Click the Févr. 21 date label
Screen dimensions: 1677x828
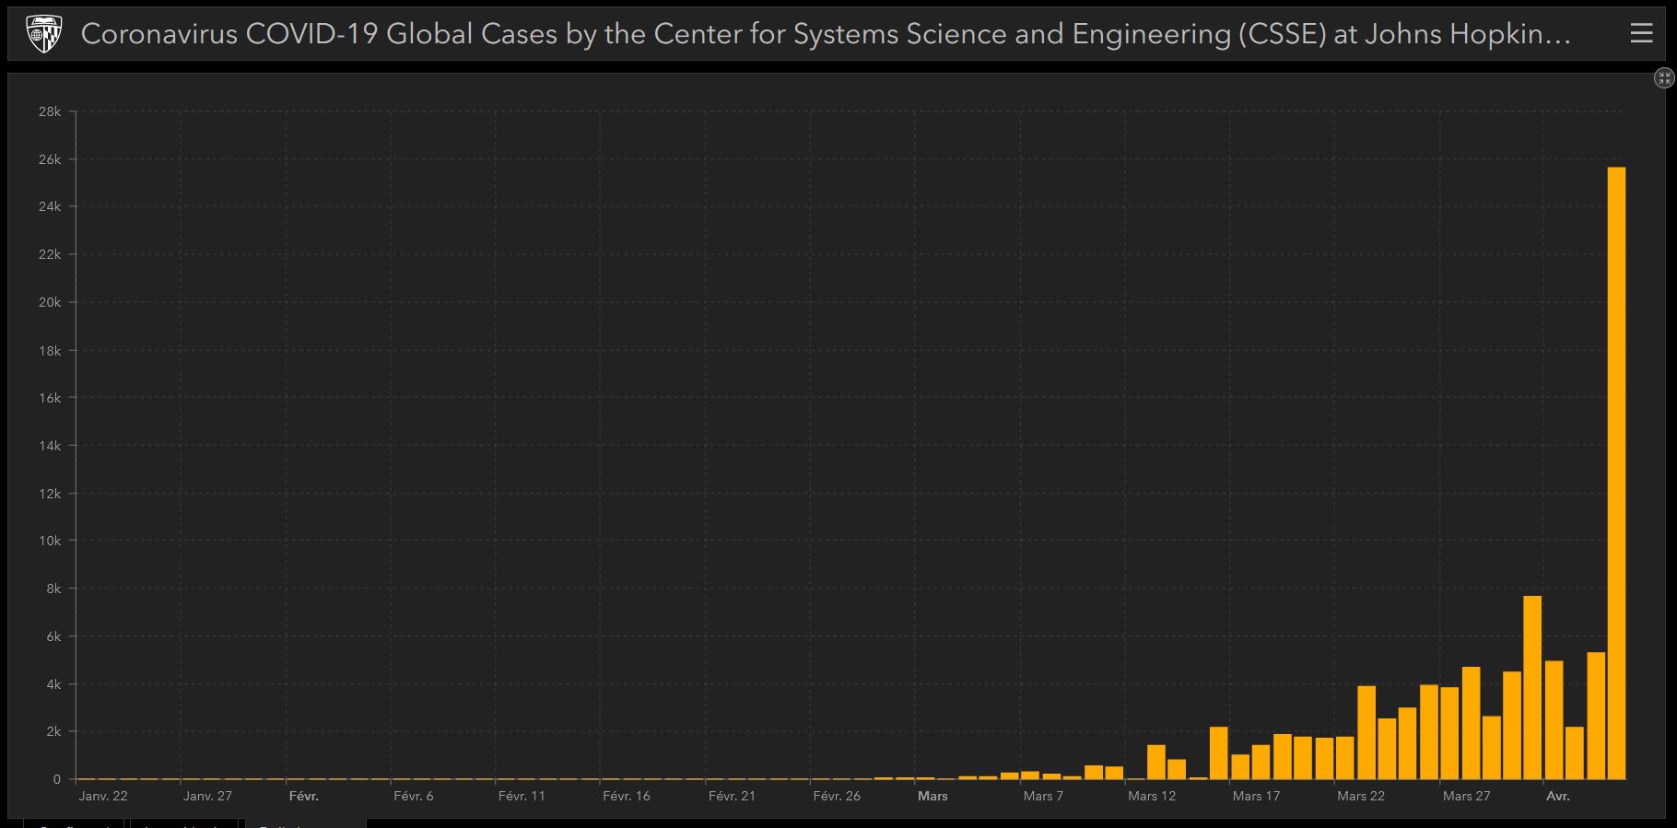(732, 796)
